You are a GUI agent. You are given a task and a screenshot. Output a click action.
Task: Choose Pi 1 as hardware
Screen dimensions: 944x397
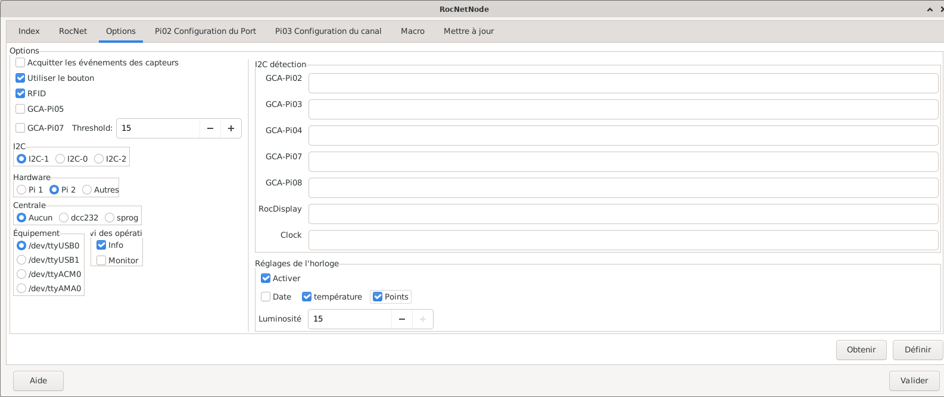coord(22,190)
